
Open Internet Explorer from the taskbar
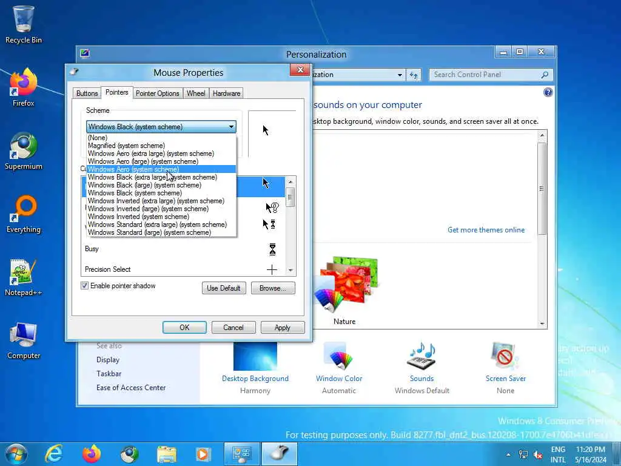53,454
